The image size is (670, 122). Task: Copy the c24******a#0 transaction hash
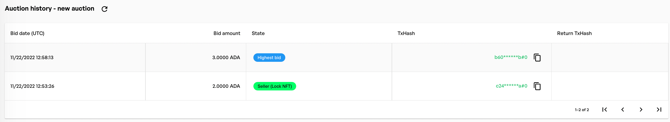pos(537,86)
